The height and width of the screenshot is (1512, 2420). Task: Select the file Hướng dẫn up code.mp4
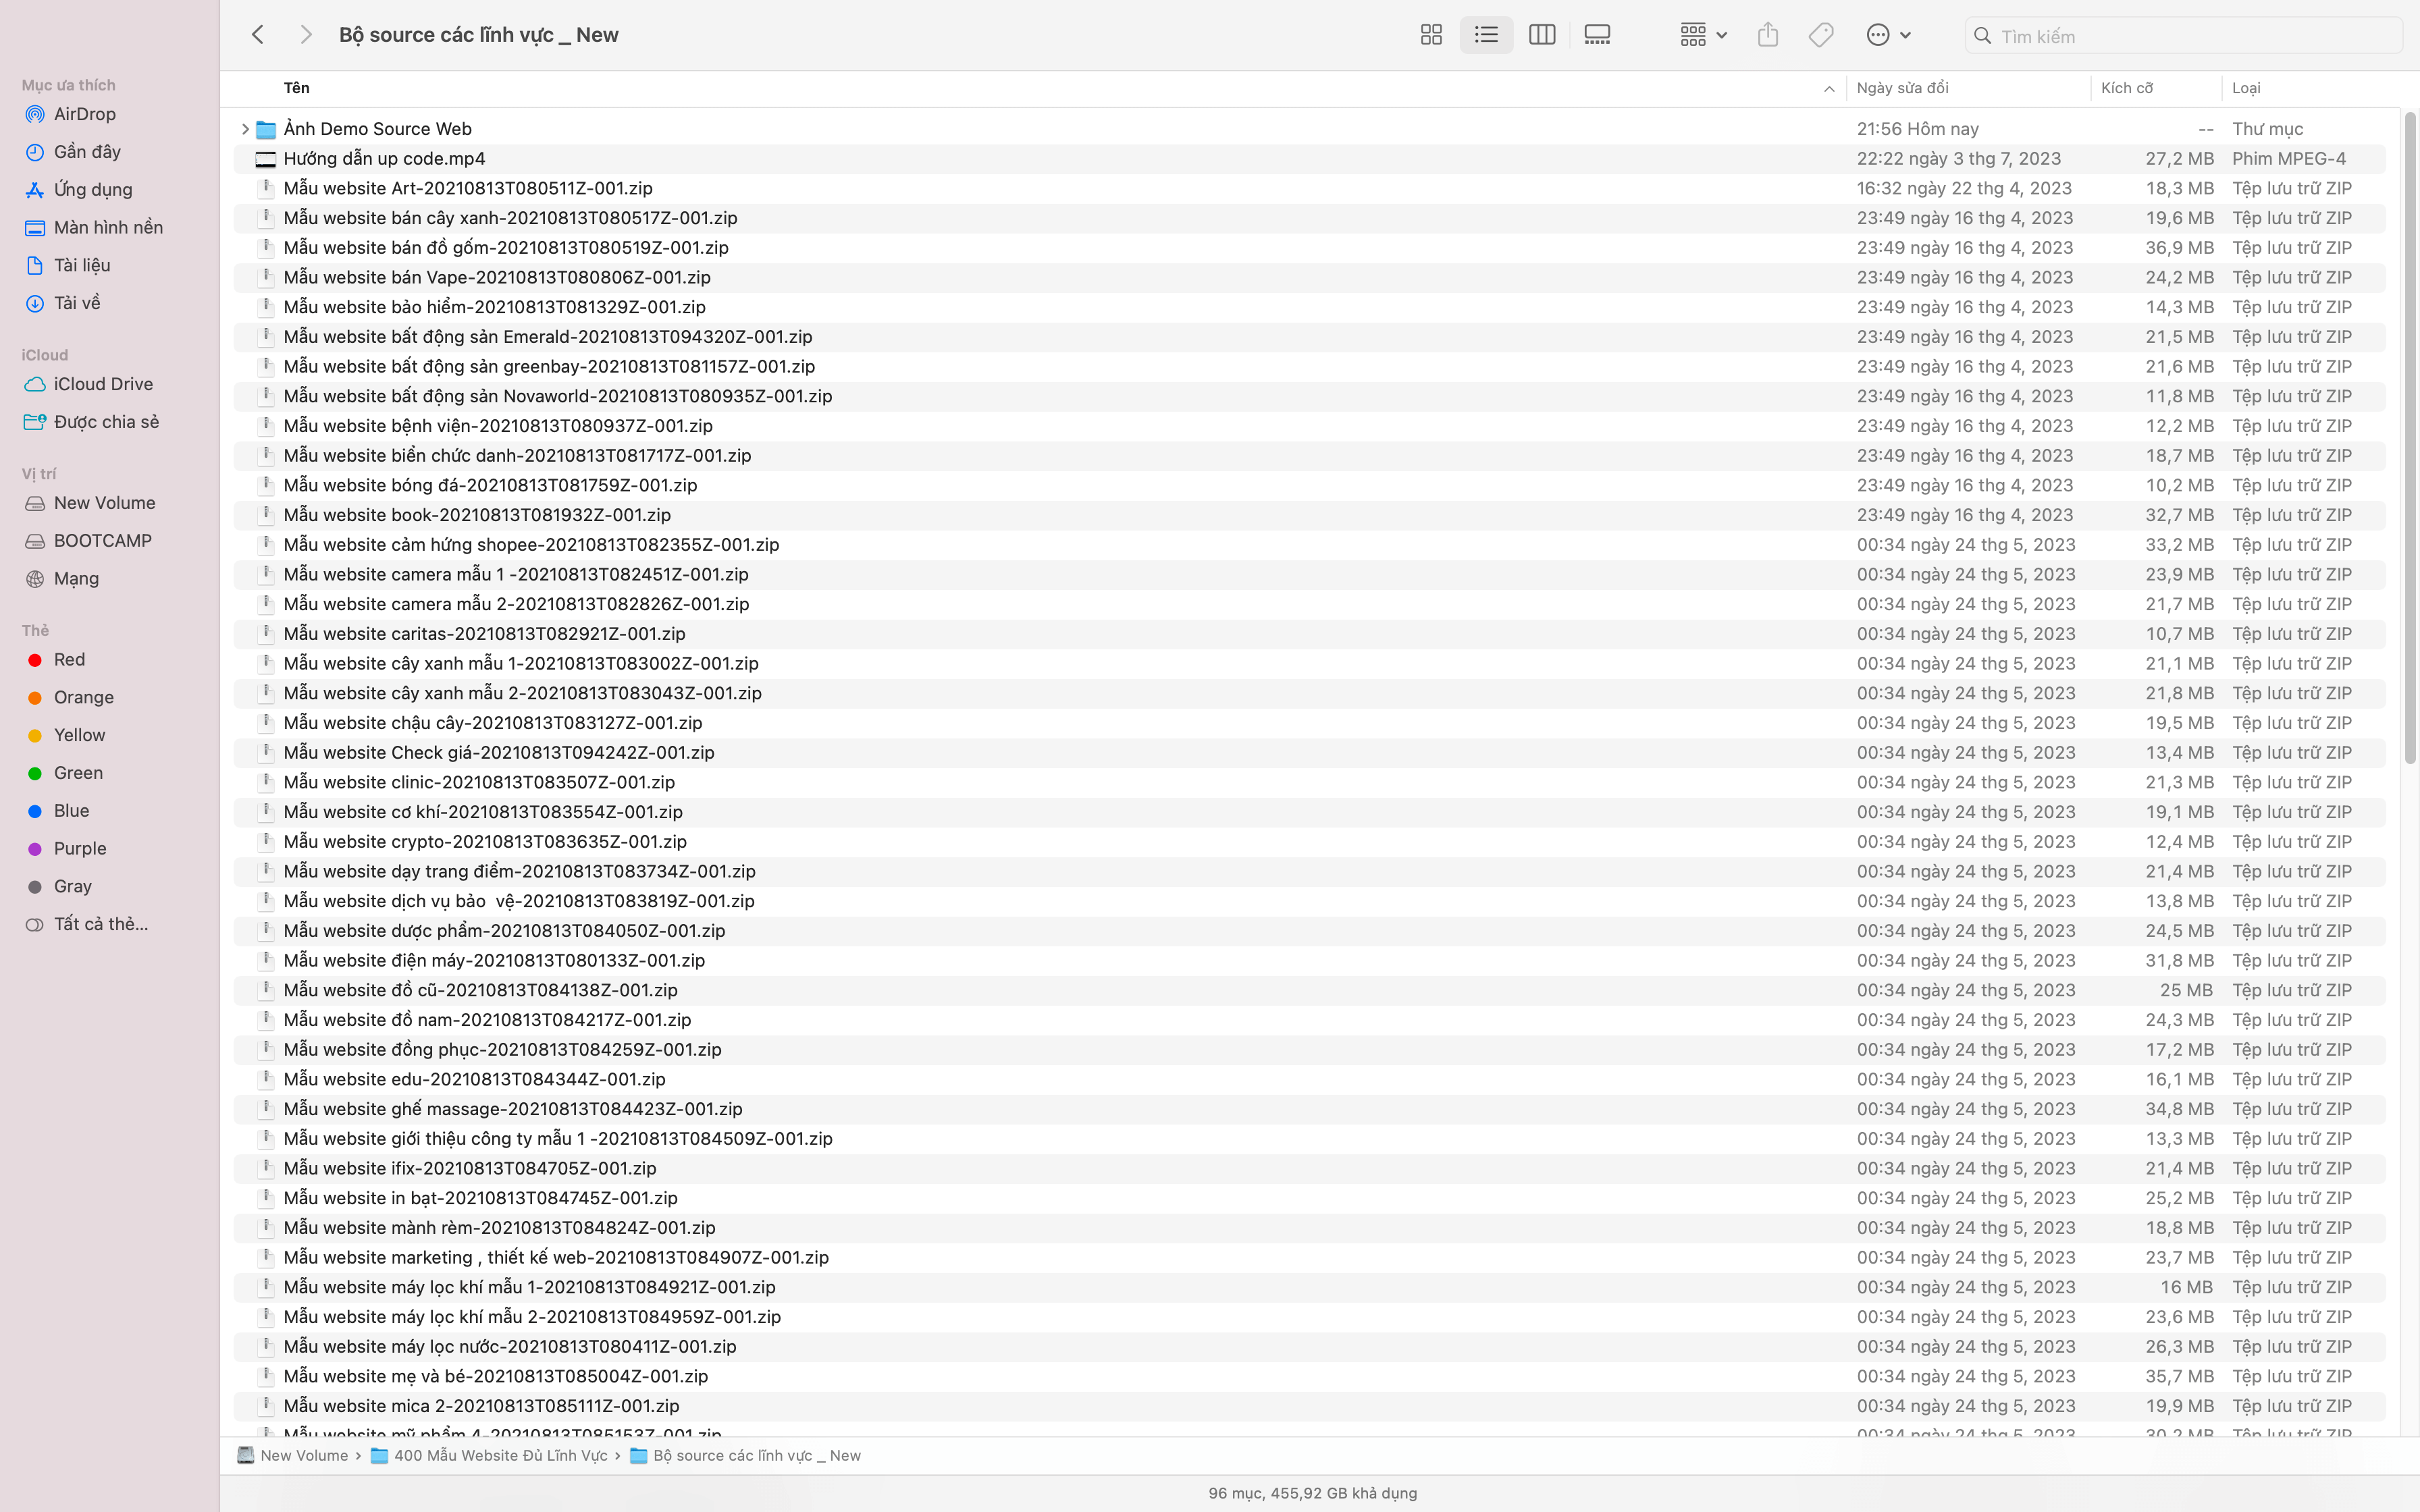[384, 158]
